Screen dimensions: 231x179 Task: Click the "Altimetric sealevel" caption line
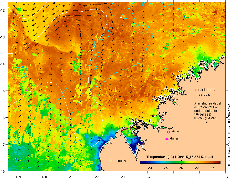pos(207,103)
